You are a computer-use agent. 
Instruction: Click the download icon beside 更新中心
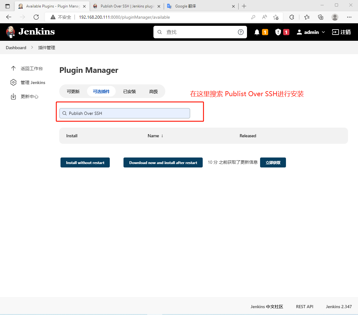click(13, 96)
